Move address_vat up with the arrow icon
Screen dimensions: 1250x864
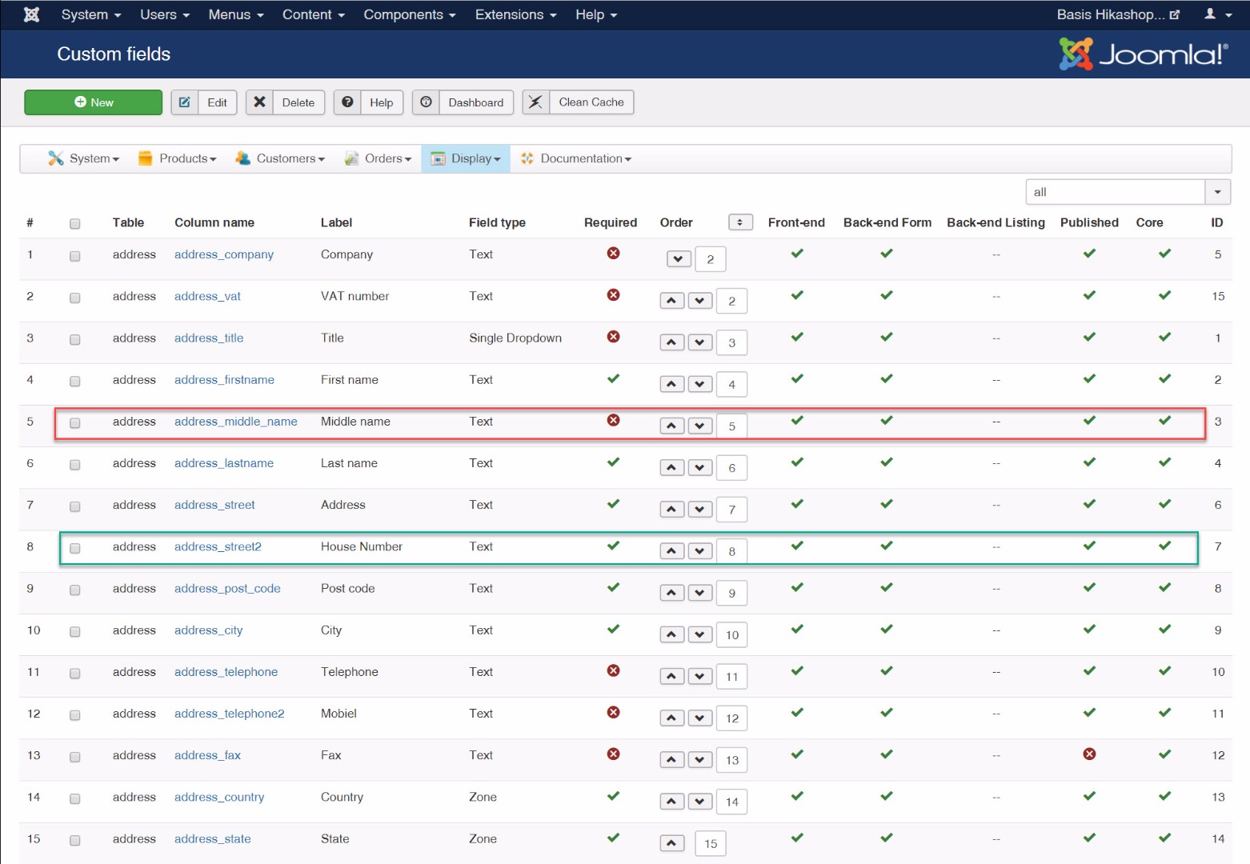pos(671,301)
